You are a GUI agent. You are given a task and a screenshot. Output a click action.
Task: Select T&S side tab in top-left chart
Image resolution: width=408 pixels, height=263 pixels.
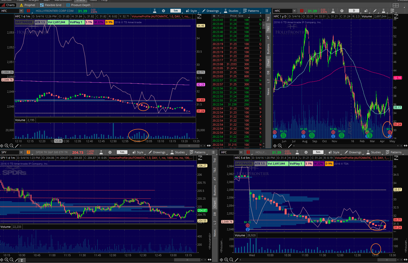pyautogui.click(x=268, y=29)
